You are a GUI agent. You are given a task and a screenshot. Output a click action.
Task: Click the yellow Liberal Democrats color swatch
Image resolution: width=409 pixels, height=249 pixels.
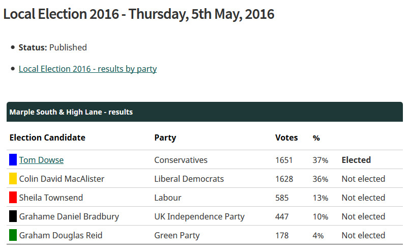click(13, 179)
